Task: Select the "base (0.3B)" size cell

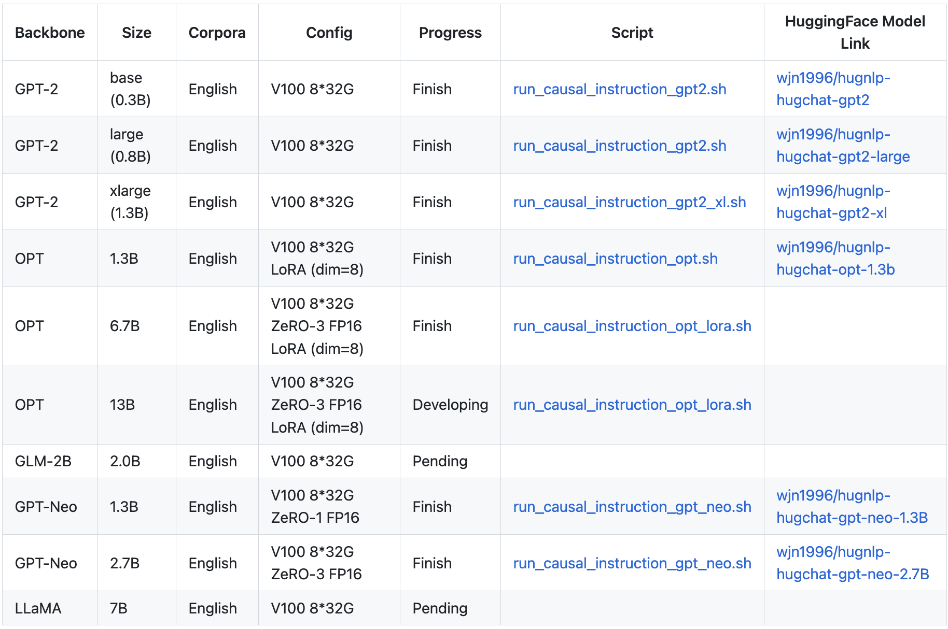Action: pos(136,89)
